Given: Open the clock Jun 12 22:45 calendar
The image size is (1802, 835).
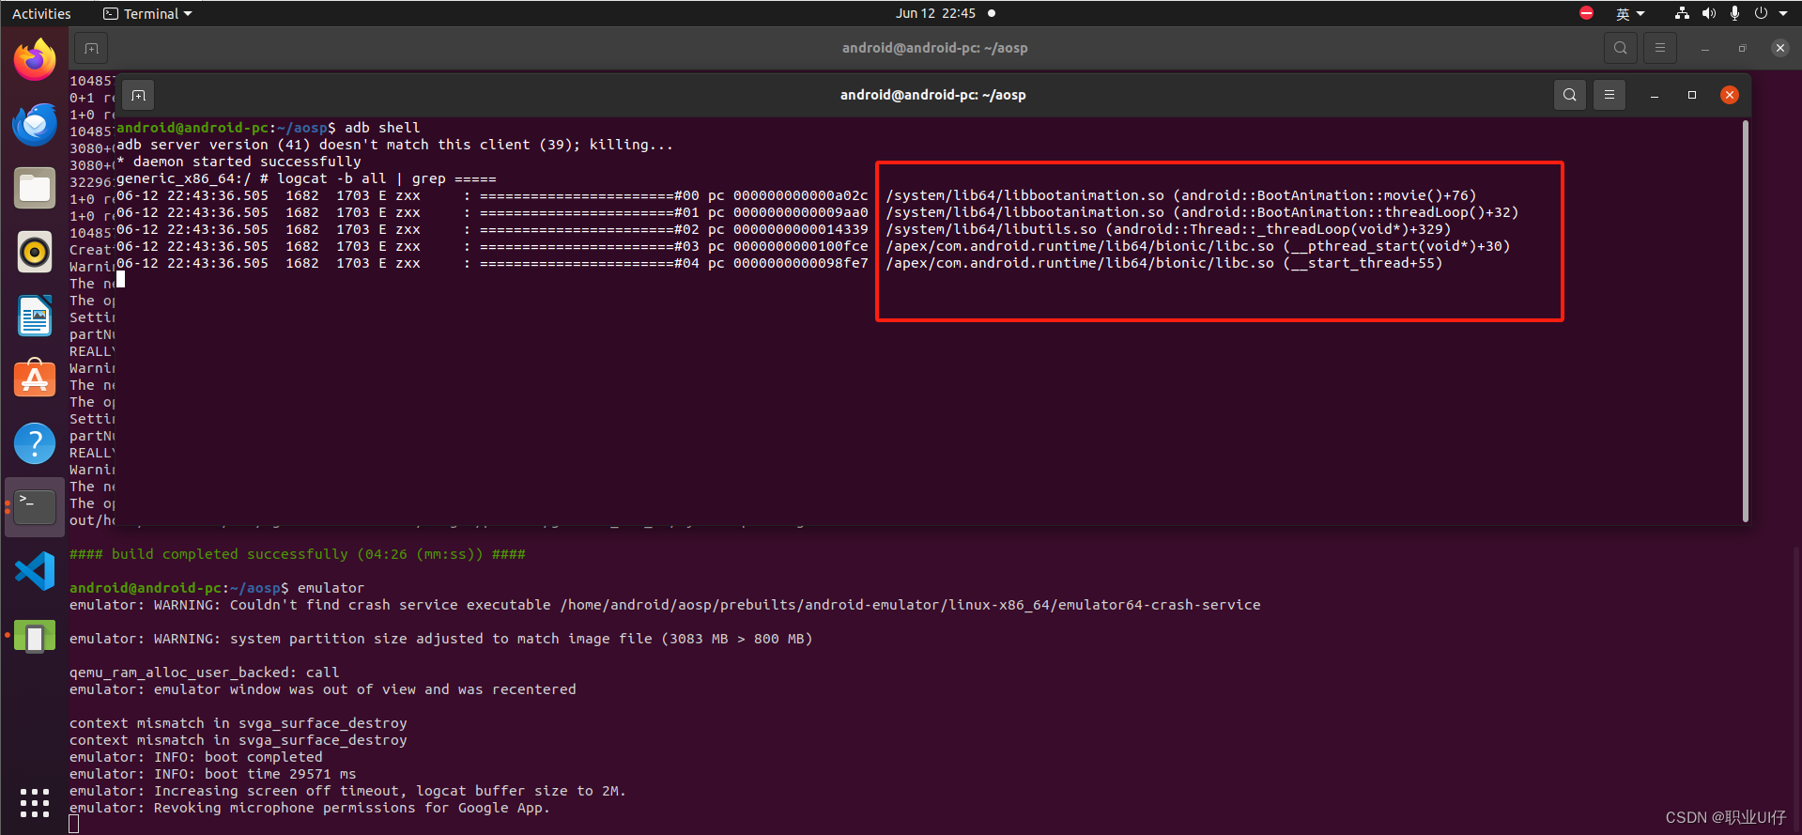Looking at the screenshot, I should coord(935,13).
